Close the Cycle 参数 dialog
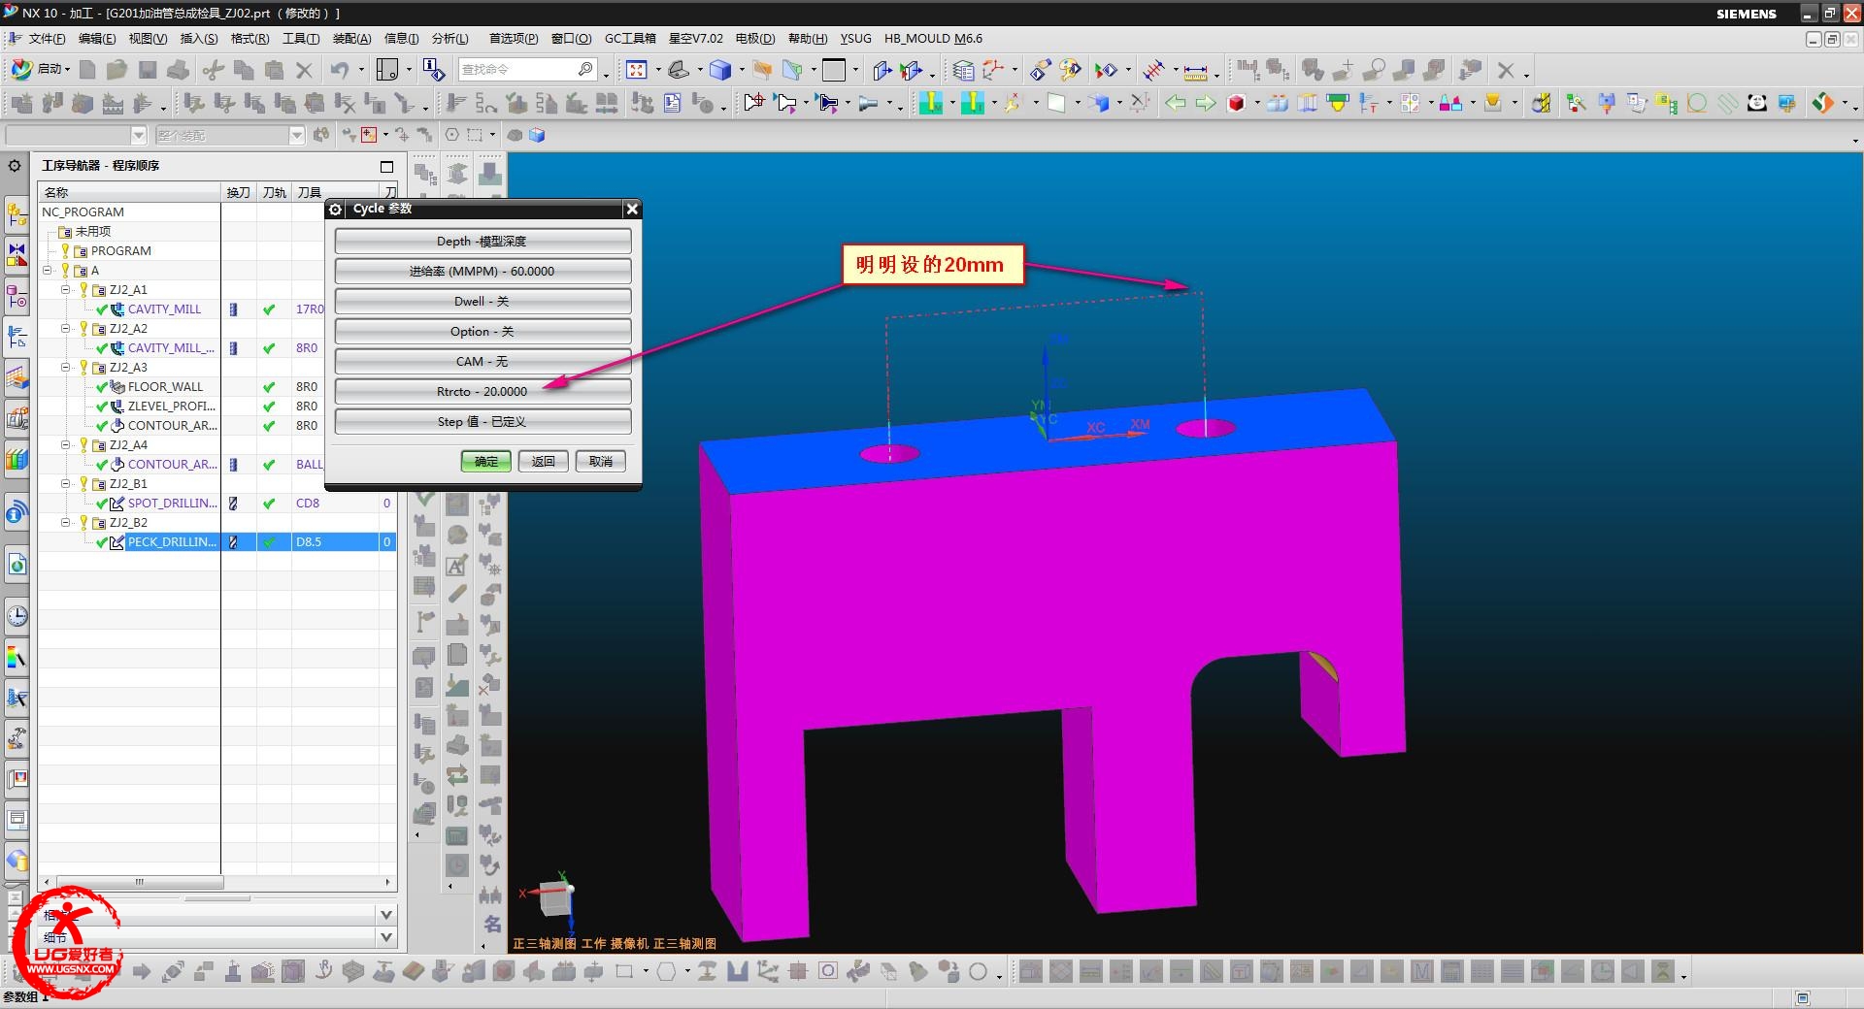The width and height of the screenshot is (1864, 1009). tap(632, 209)
